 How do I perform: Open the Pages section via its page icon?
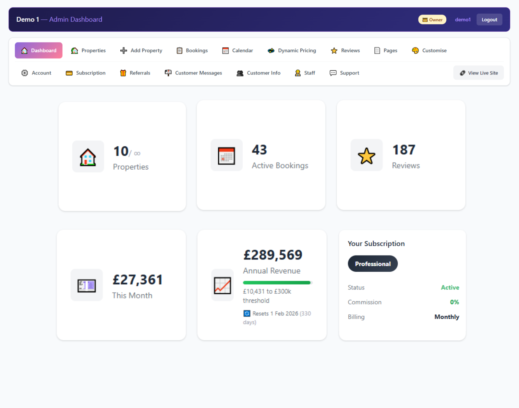click(x=377, y=51)
